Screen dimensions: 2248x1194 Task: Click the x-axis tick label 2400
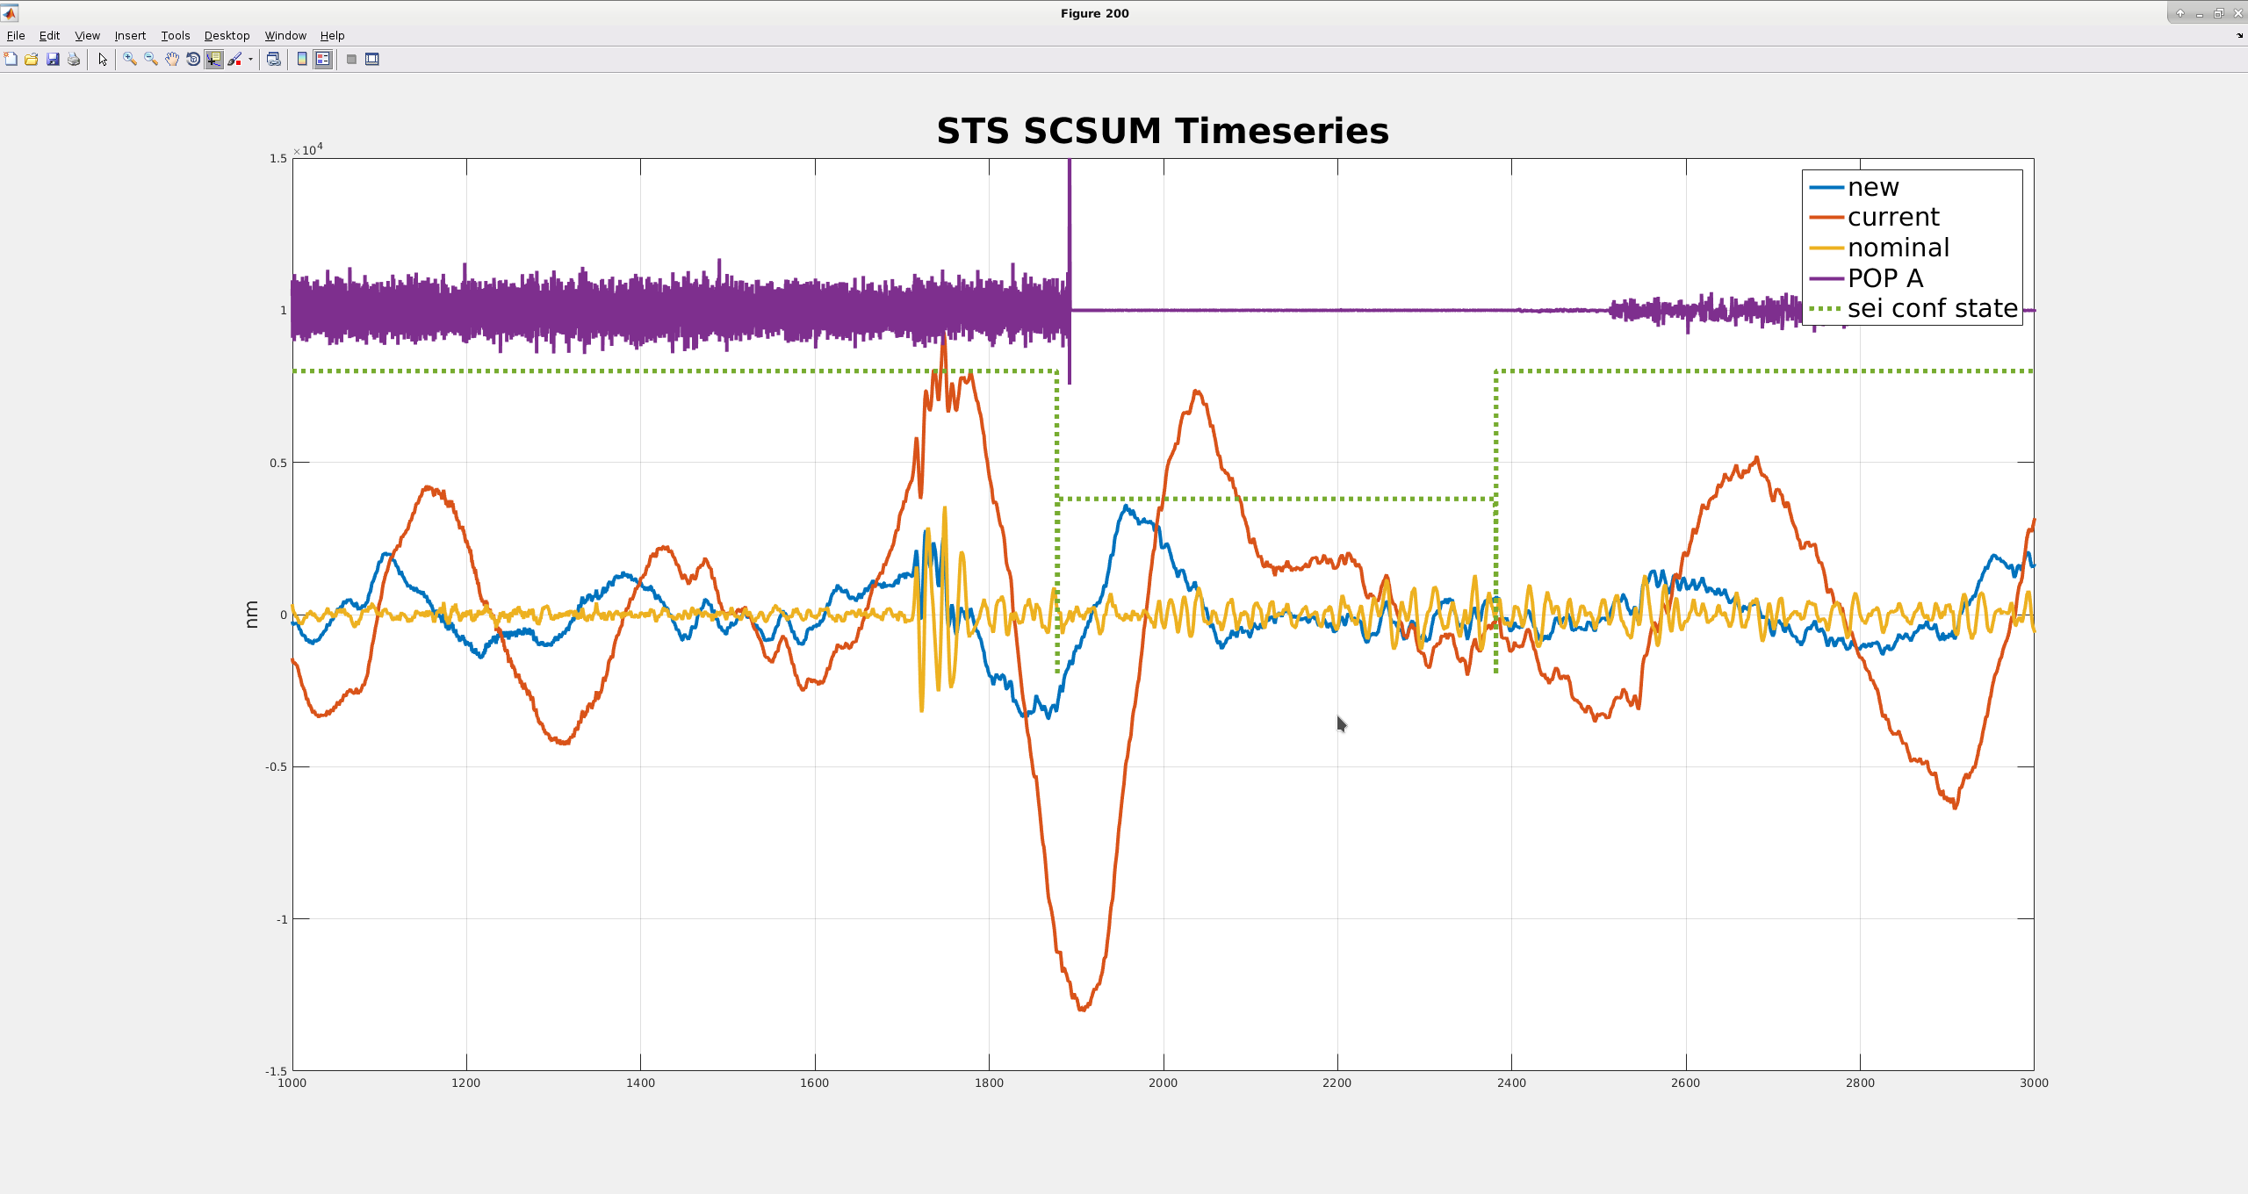(x=1511, y=1083)
